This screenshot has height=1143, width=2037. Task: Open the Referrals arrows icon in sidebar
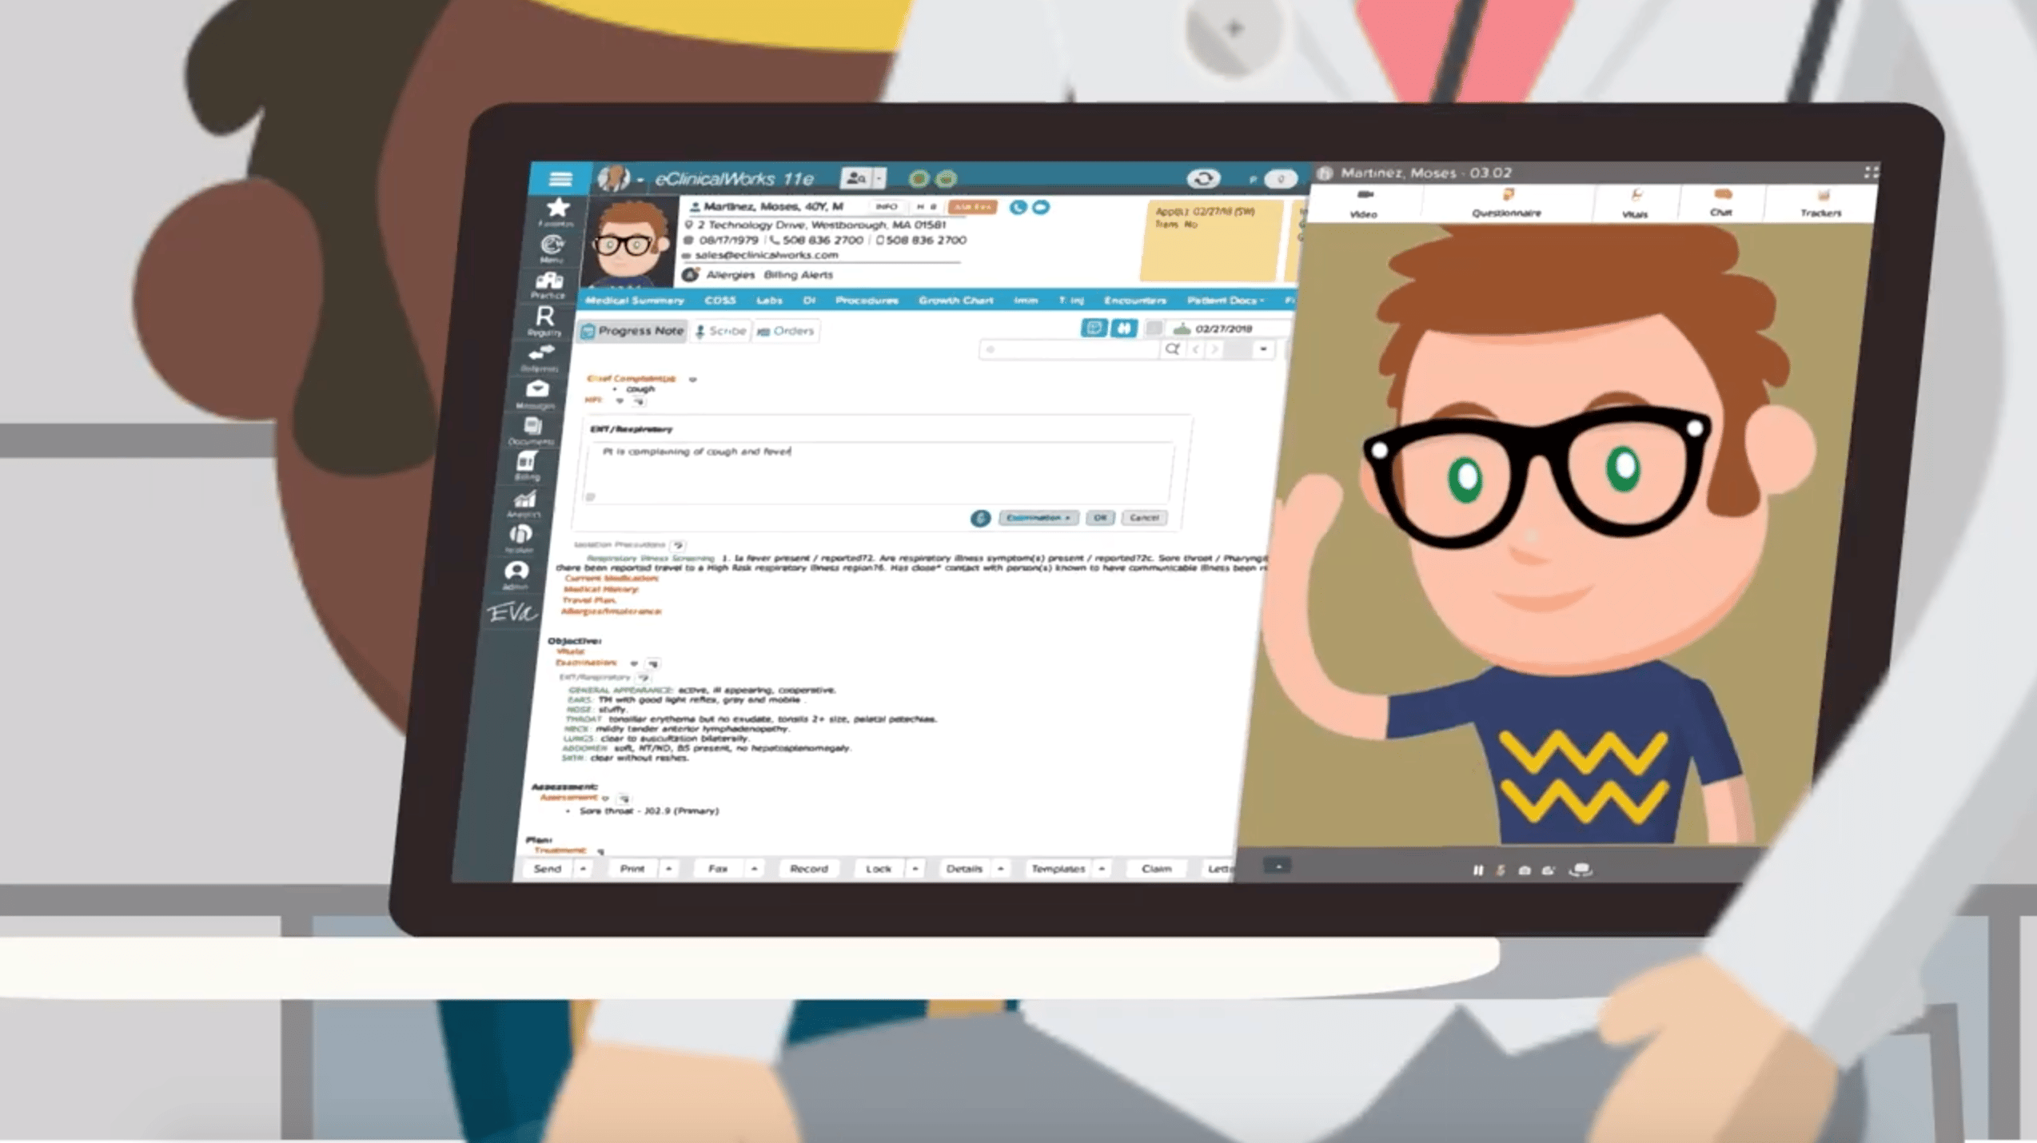(540, 354)
